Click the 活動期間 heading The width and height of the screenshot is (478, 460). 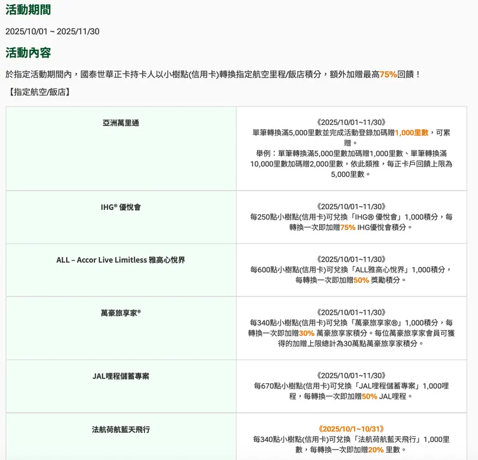point(28,10)
